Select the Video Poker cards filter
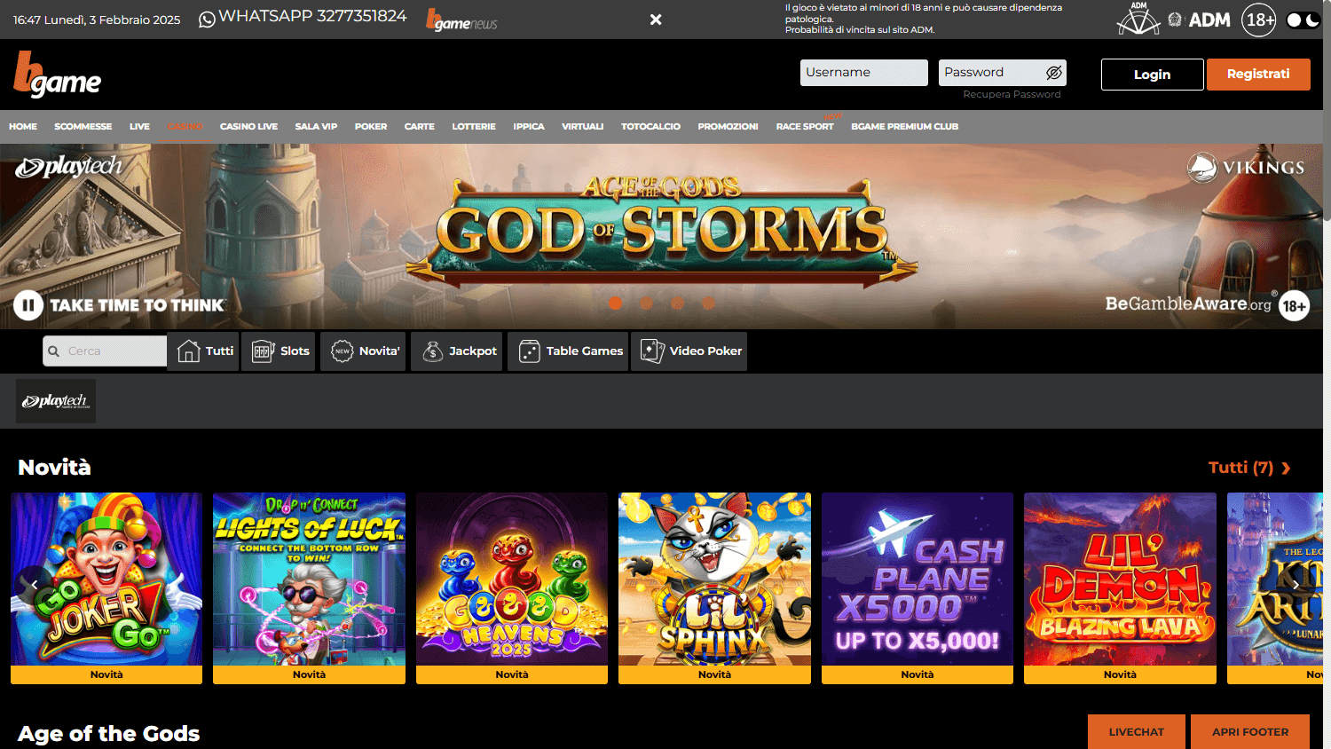 (652, 351)
